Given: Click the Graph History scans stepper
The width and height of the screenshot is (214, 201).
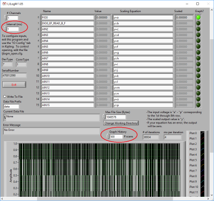Looking at the screenshot, I should point(108,136).
